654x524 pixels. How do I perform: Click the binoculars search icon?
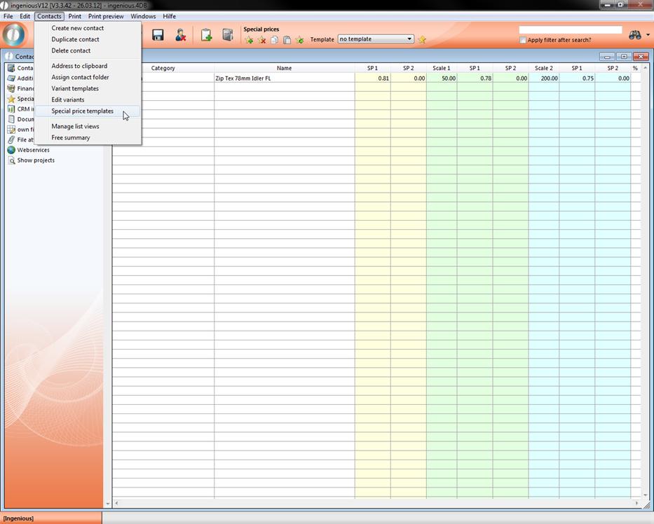pos(634,35)
